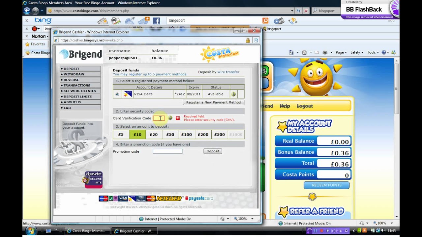Click the Costa Bingo logo in the Cashier window
422x237 pixels.
point(219,54)
